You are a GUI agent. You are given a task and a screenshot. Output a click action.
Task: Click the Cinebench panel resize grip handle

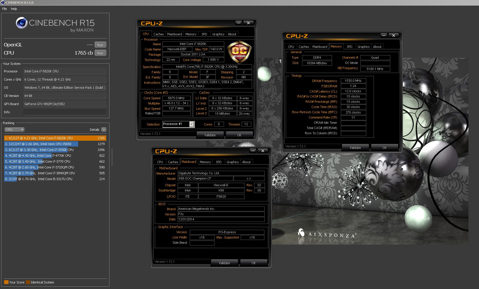tap(112, 157)
